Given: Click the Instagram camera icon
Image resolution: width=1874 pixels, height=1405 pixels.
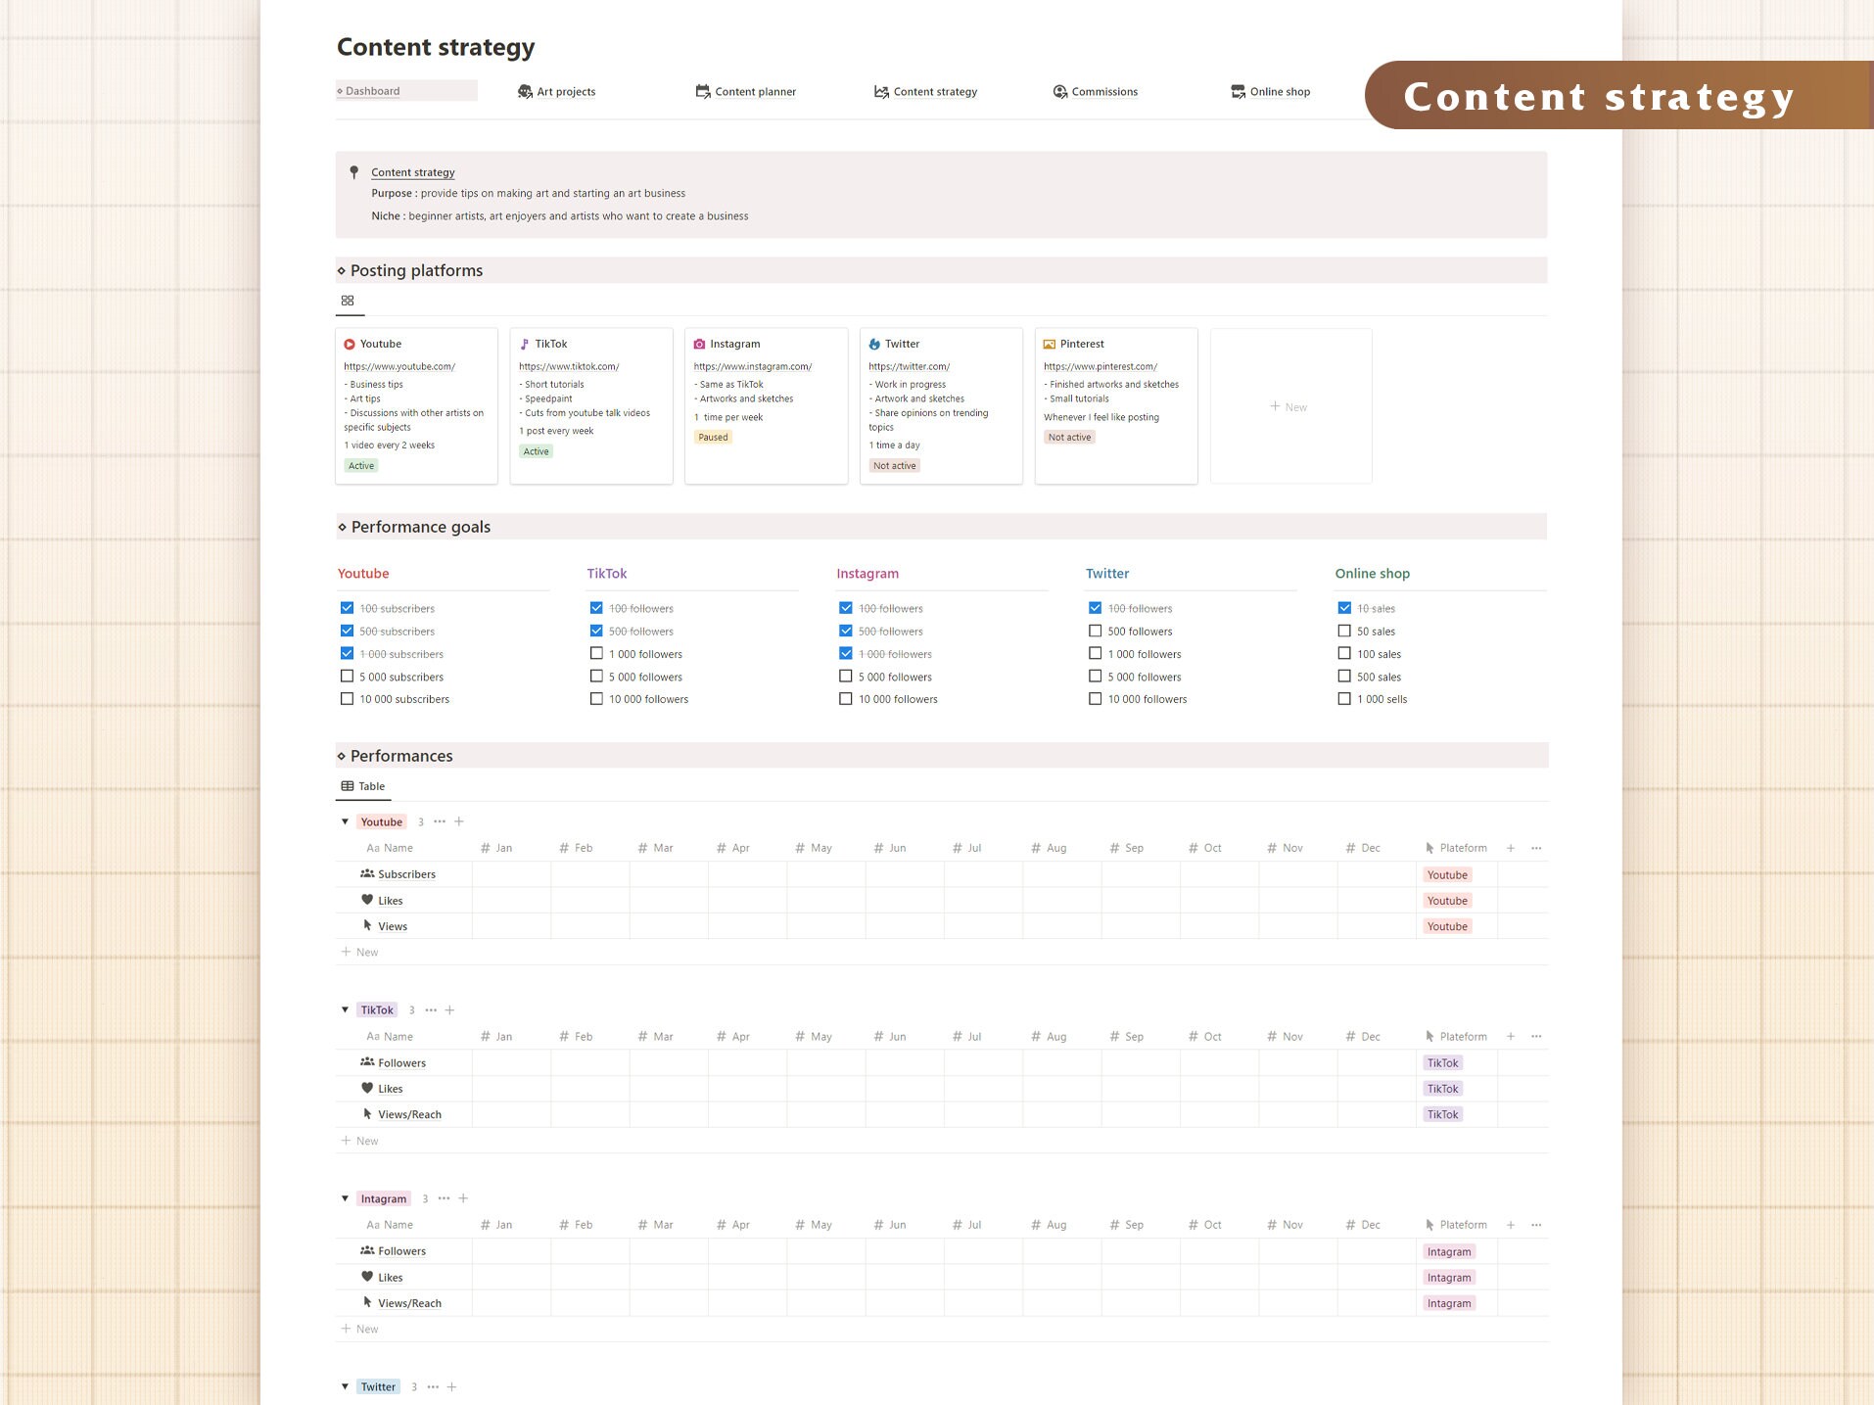Looking at the screenshot, I should pyautogui.click(x=700, y=344).
